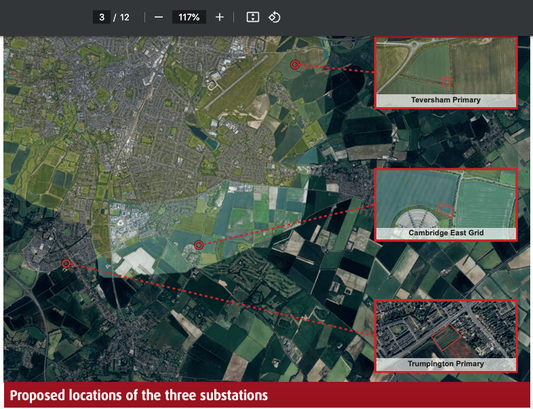Click the current page number field

[x=101, y=17]
